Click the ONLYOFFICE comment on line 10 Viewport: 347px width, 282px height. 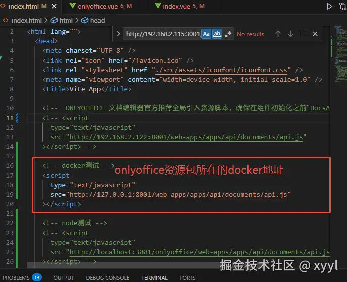tap(186, 108)
